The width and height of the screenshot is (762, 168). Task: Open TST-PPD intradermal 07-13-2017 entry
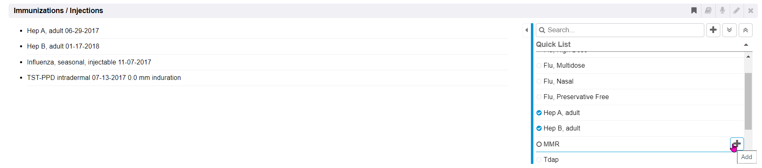click(x=104, y=78)
